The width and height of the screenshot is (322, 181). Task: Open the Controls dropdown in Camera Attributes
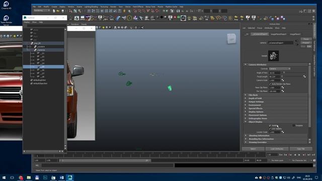[280, 69]
